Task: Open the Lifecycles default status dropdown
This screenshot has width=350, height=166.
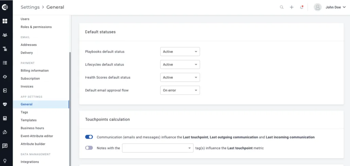Action: tap(180, 65)
